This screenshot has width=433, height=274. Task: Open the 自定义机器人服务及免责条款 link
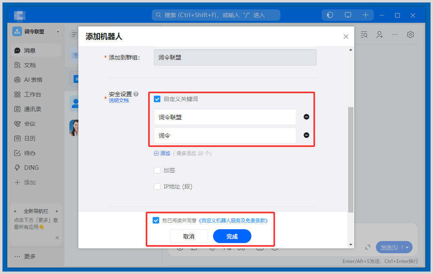pos(233,220)
